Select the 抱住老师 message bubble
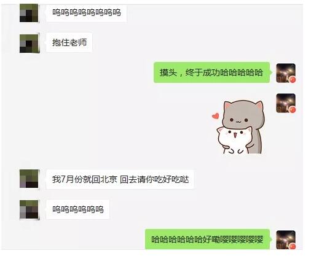Screen dimensions: 311x256 [x=69, y=42]
